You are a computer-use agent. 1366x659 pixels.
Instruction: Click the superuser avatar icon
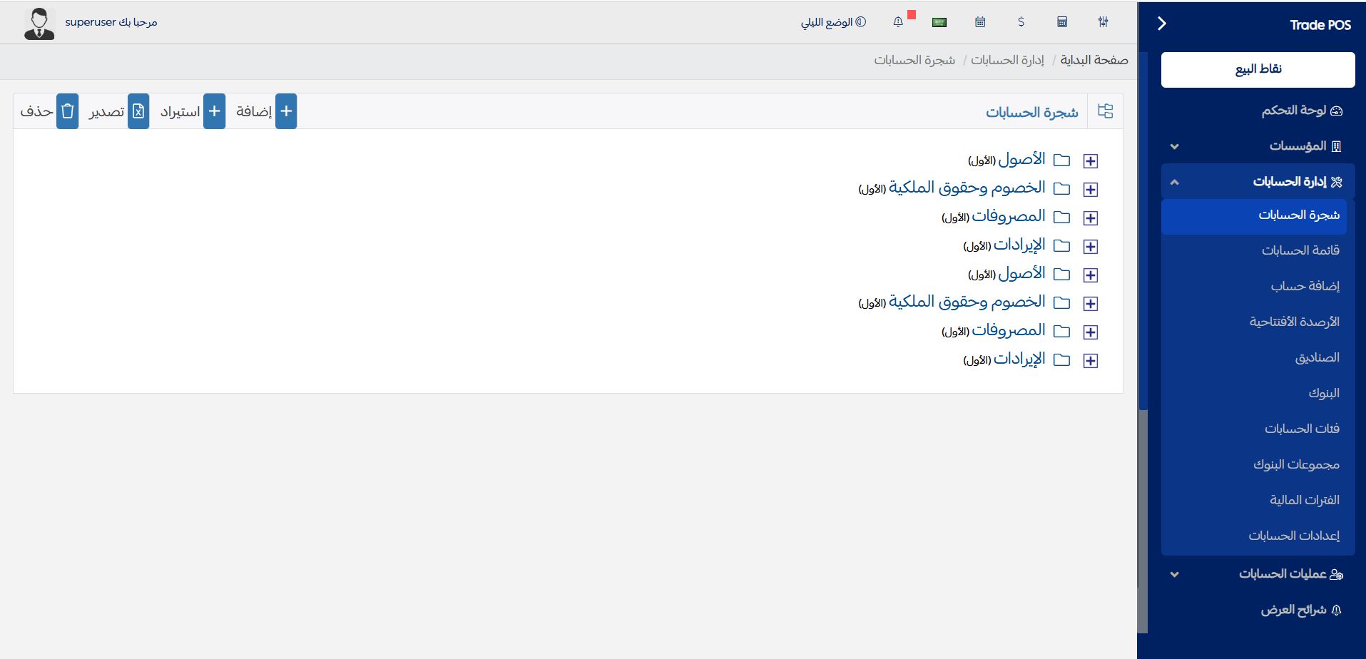(x=39, y=24)
